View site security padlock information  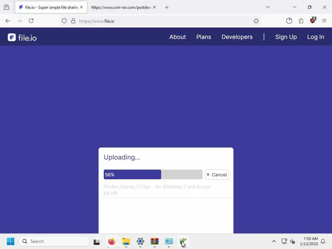tap(73, 21)
